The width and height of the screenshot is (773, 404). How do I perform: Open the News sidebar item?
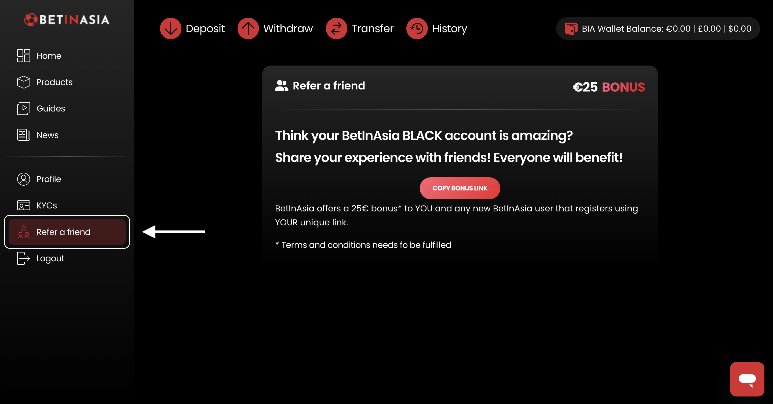tap(47, 135)
